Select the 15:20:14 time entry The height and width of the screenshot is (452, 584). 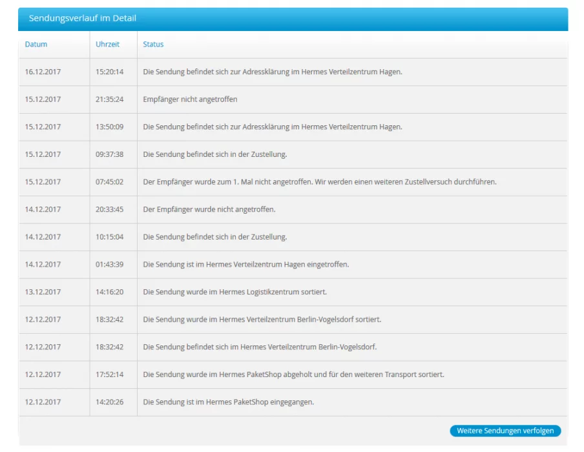pos(109,72)
